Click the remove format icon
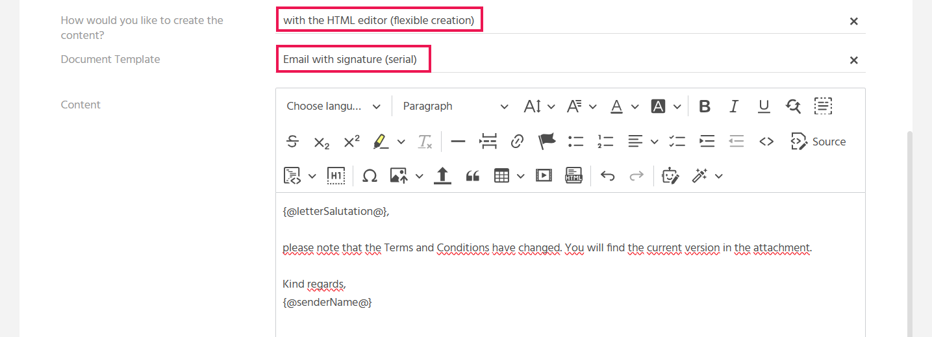 click(x=425, y=142)
